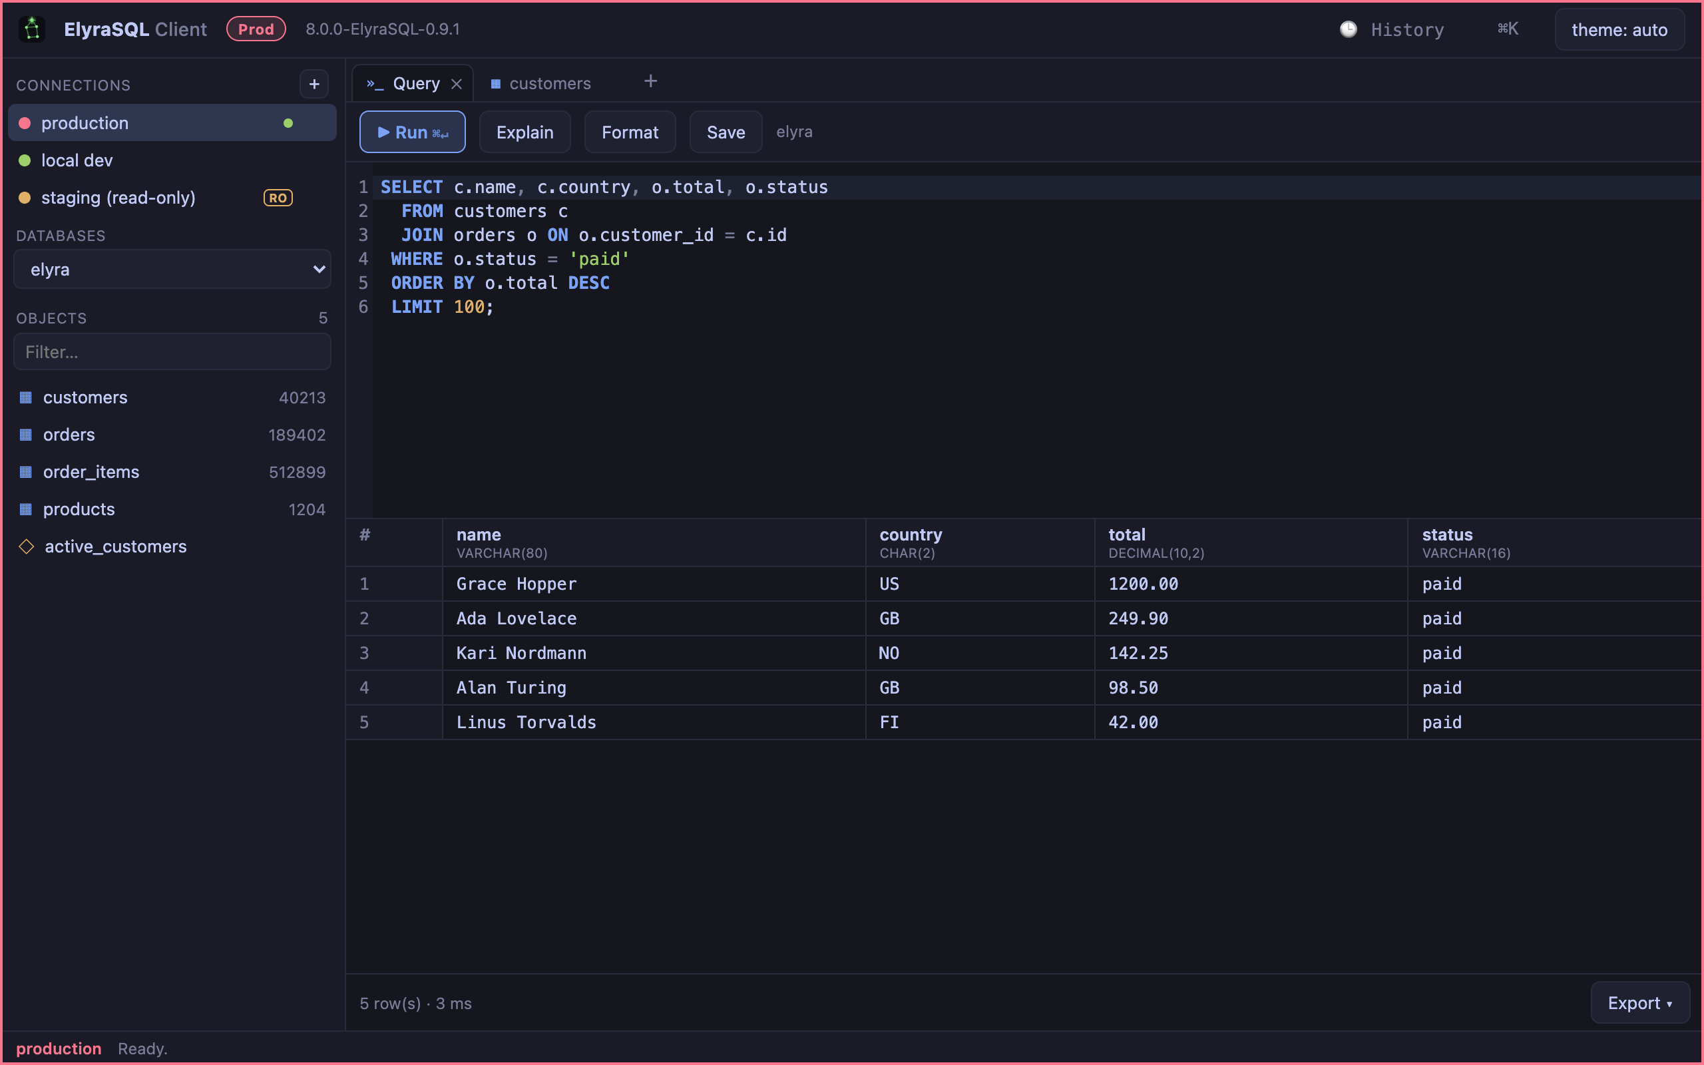Click the version text 8.0.0-ElyraSQL-0.9.1
Viewport: 1704px width, 1065px height.
[382, 29]
